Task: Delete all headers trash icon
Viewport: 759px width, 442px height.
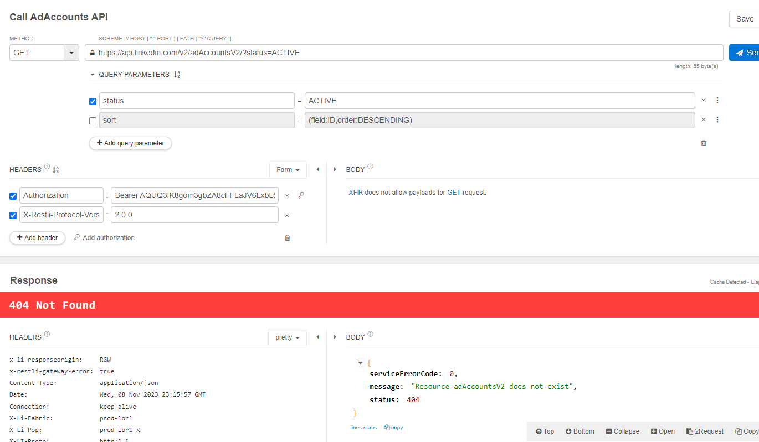Action: pos(287,238)
